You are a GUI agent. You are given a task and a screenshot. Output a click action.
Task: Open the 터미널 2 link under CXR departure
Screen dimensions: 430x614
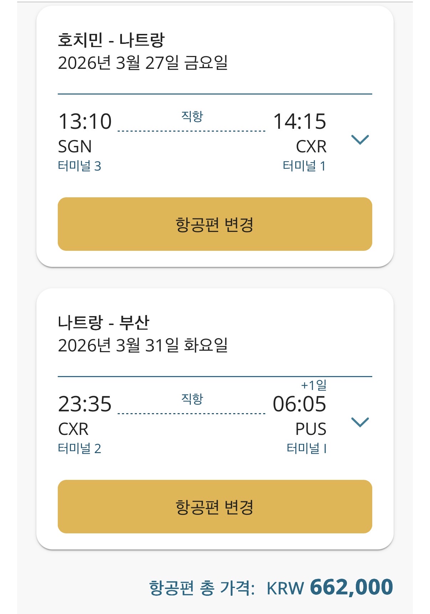pos(80,448)
